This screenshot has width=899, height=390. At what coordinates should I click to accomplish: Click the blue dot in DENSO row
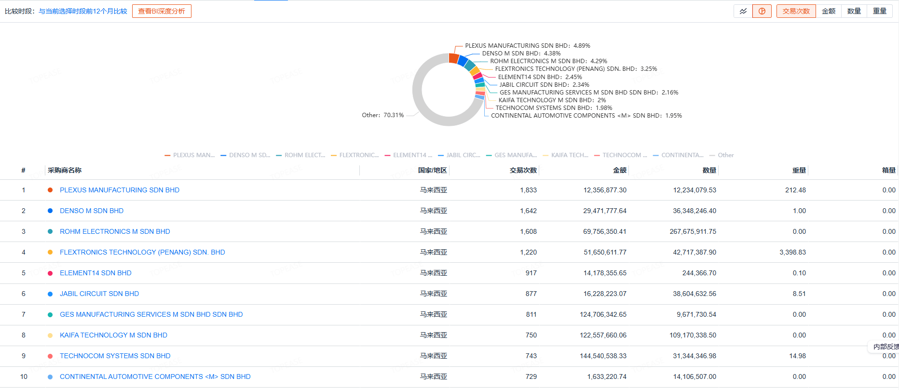[50, 211]
